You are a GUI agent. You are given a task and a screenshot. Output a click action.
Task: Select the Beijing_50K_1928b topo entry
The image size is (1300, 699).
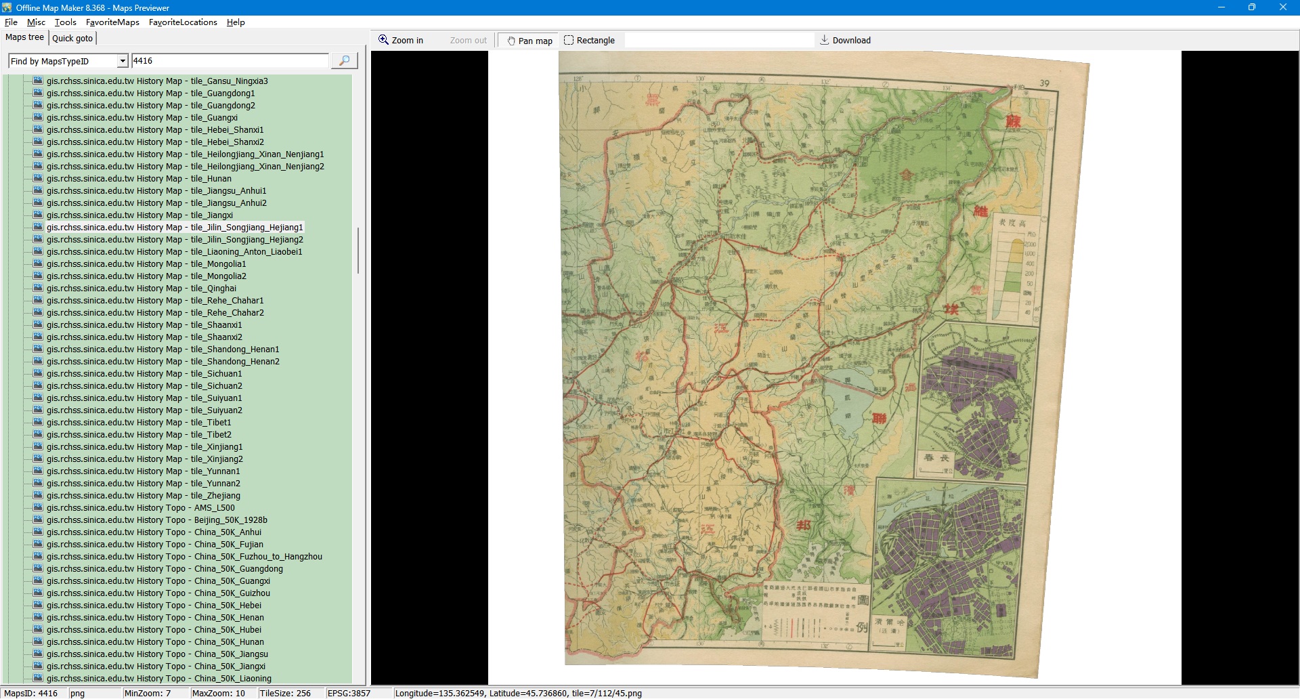click(x=157, y=520)
